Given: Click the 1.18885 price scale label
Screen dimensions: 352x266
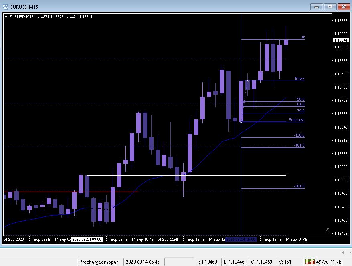Looking at the screenshot, I should click(x=341, y=21).
